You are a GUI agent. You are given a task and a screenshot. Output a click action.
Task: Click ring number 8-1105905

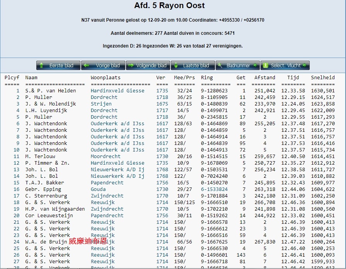click(214, 97)
